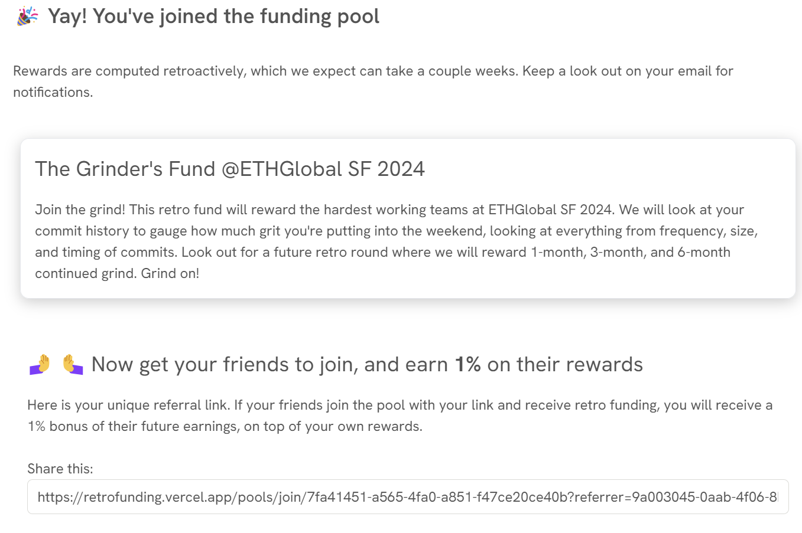
Task: Click the first raised-hand emoji
Action: coord(40,364)
